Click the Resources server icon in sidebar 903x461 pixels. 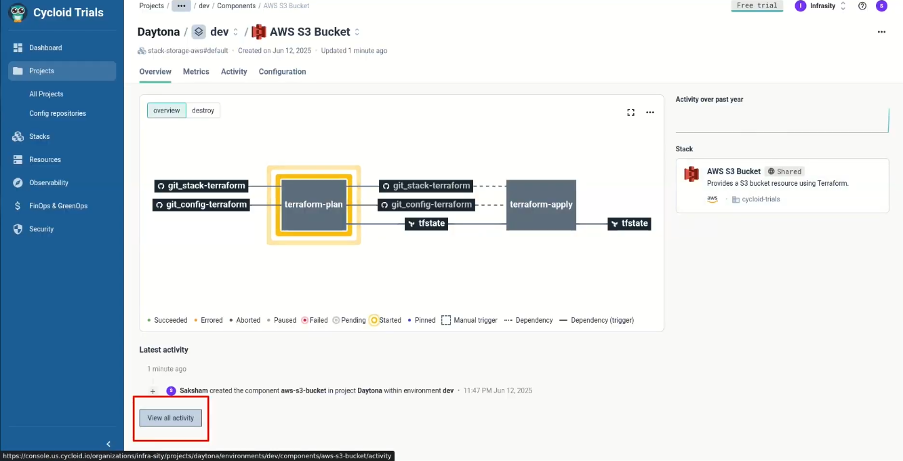pyautogui.click(x=18, y=159)
